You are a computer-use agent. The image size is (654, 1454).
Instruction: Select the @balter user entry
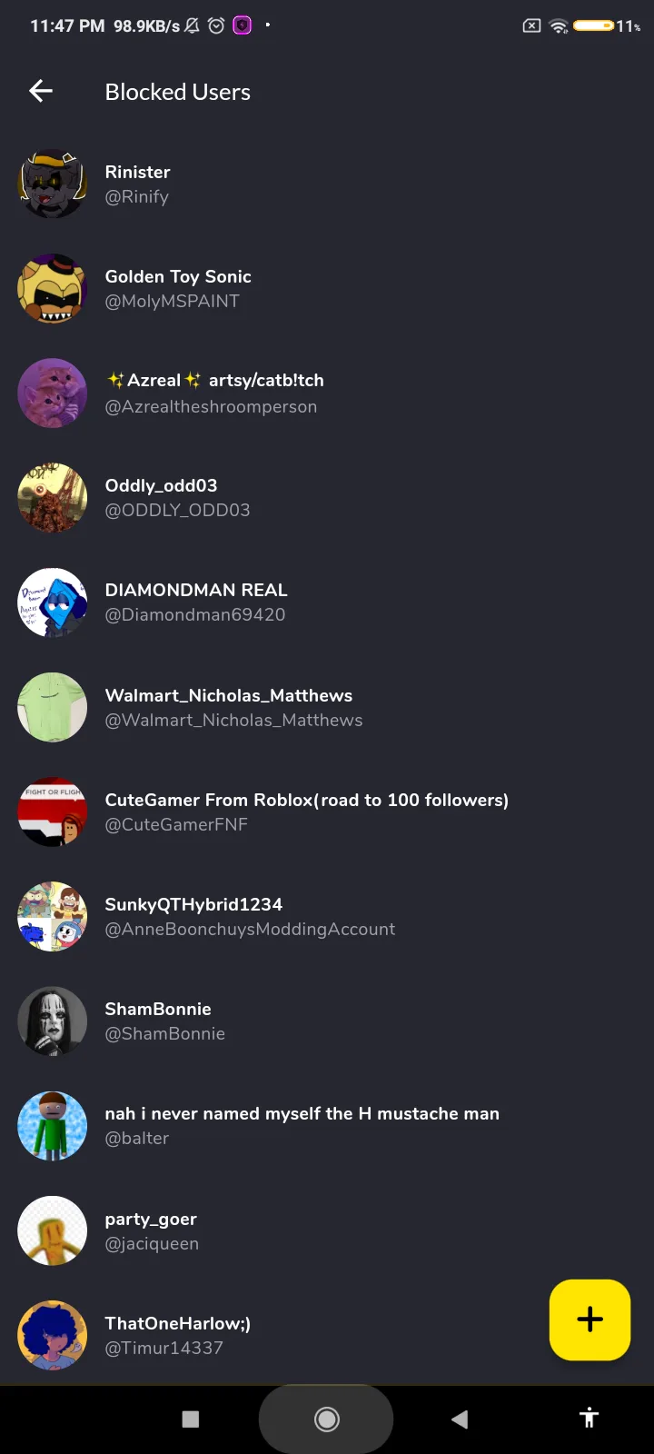[327, 1125]
